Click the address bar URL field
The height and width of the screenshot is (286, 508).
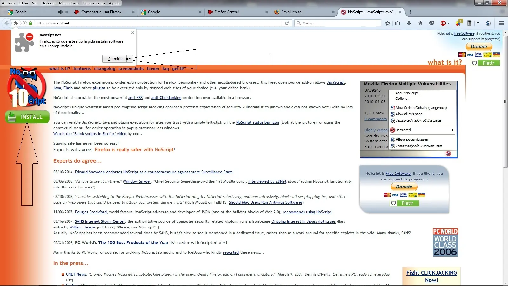tap(158, 23)
